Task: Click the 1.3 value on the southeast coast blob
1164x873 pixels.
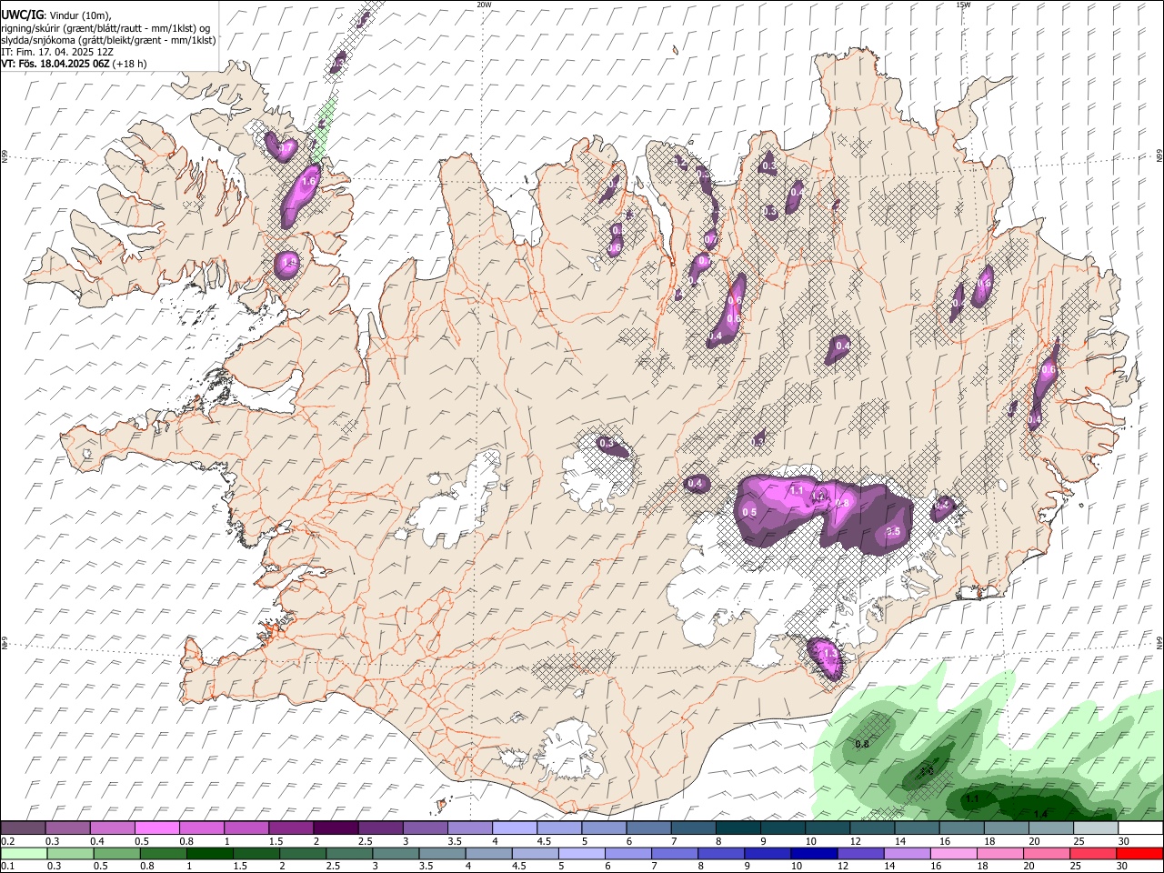Action: (x=829, y=653)
